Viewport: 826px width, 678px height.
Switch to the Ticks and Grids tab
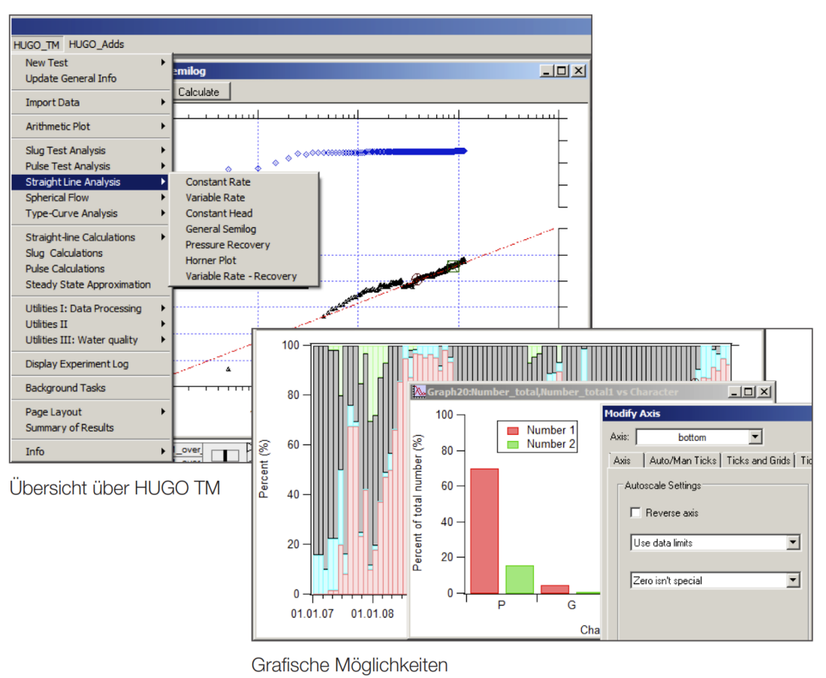point(758,460)
